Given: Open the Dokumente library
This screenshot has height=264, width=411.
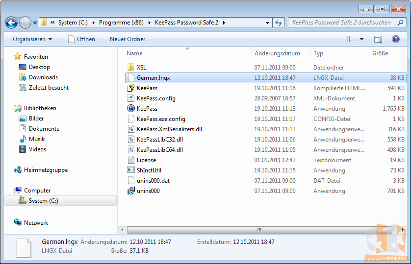Looking at the screenshot, I should click(44, 129).
